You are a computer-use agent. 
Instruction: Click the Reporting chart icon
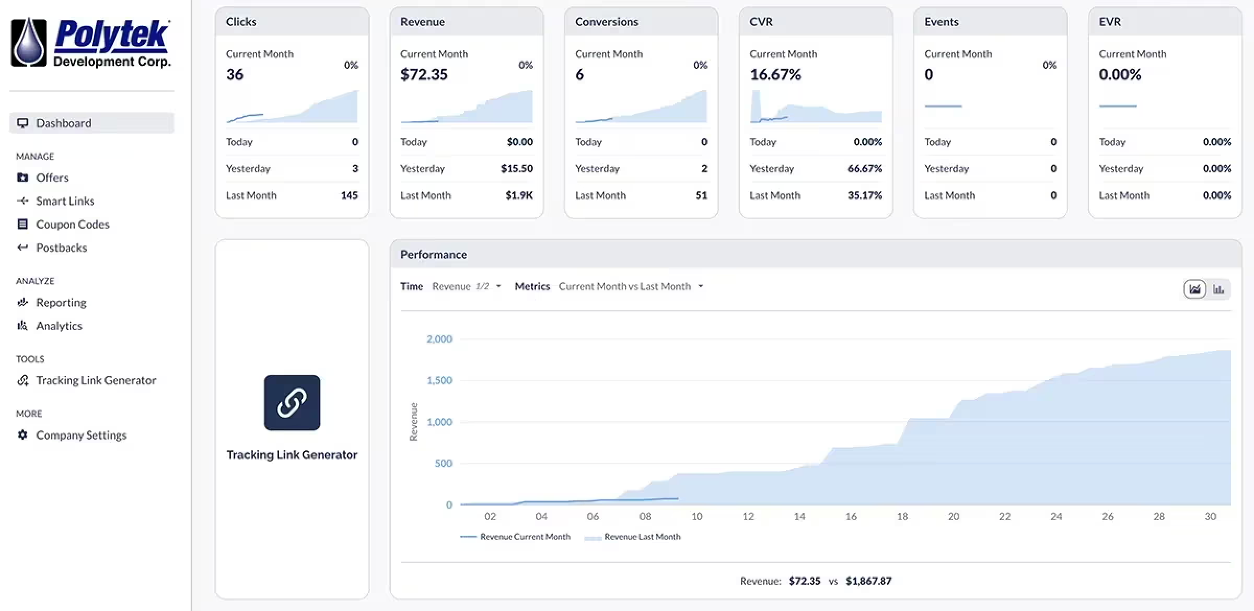tap(22, 302)
